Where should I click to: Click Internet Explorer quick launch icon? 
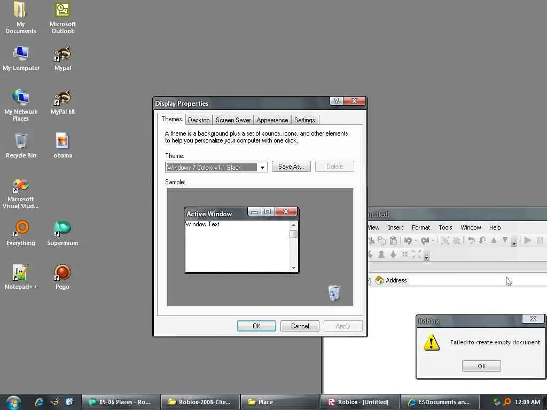(38, 402)
